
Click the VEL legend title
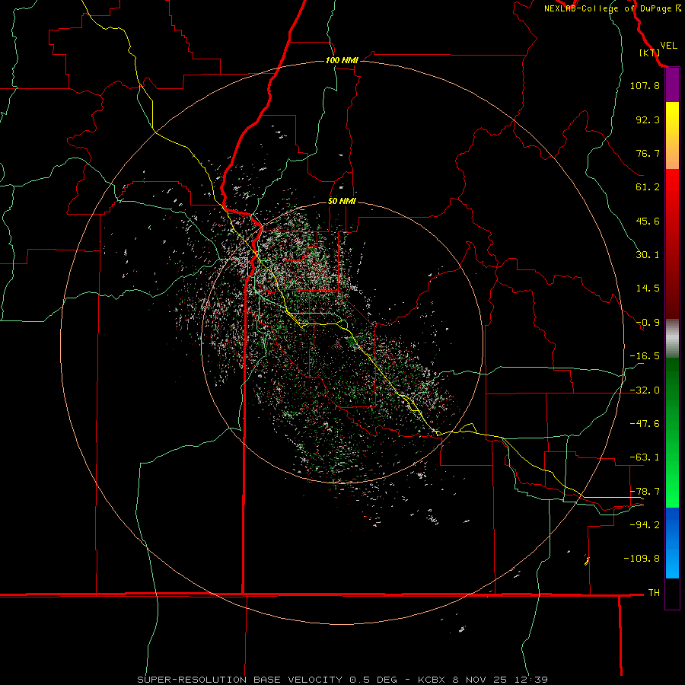point(668,46)
